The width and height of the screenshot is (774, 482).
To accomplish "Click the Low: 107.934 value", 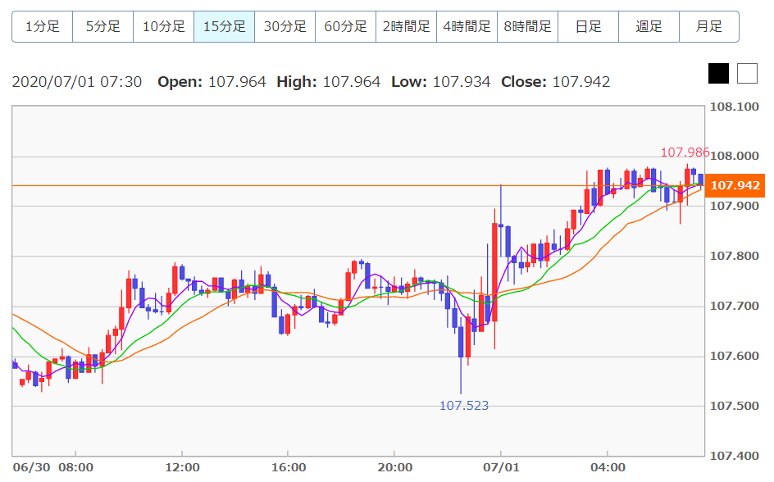I will [x=441, y=82].
